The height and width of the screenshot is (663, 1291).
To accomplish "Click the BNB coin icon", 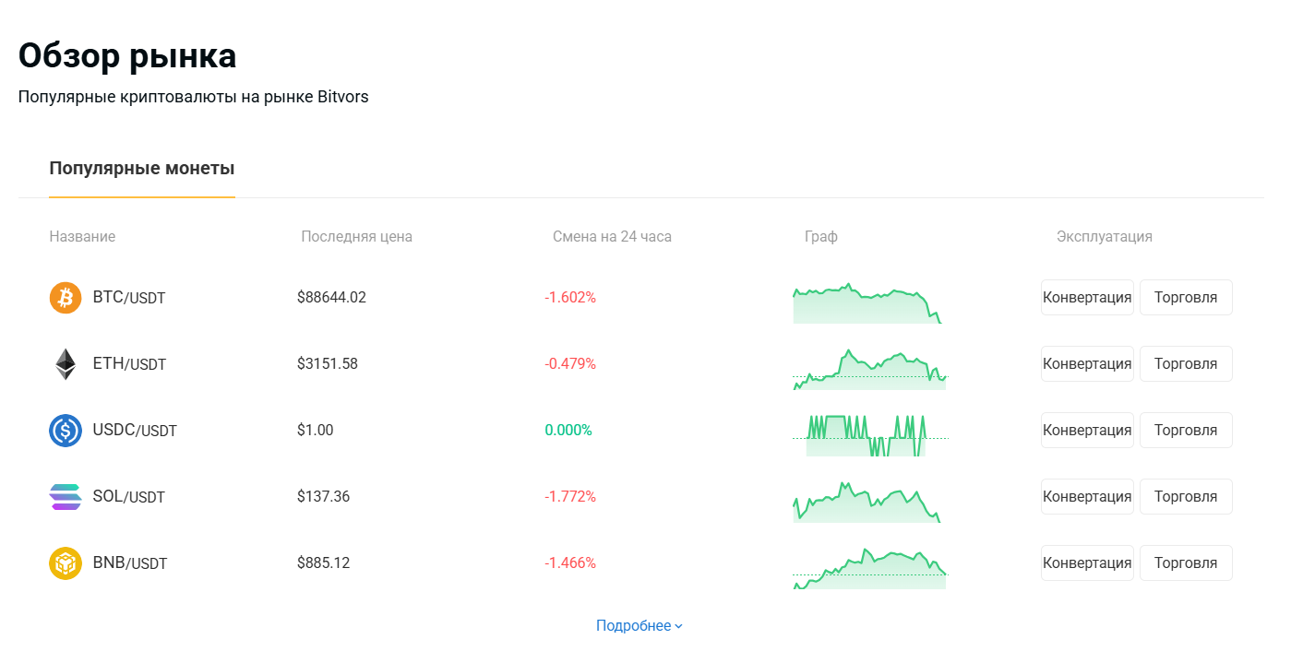I will tap(66, 563).
